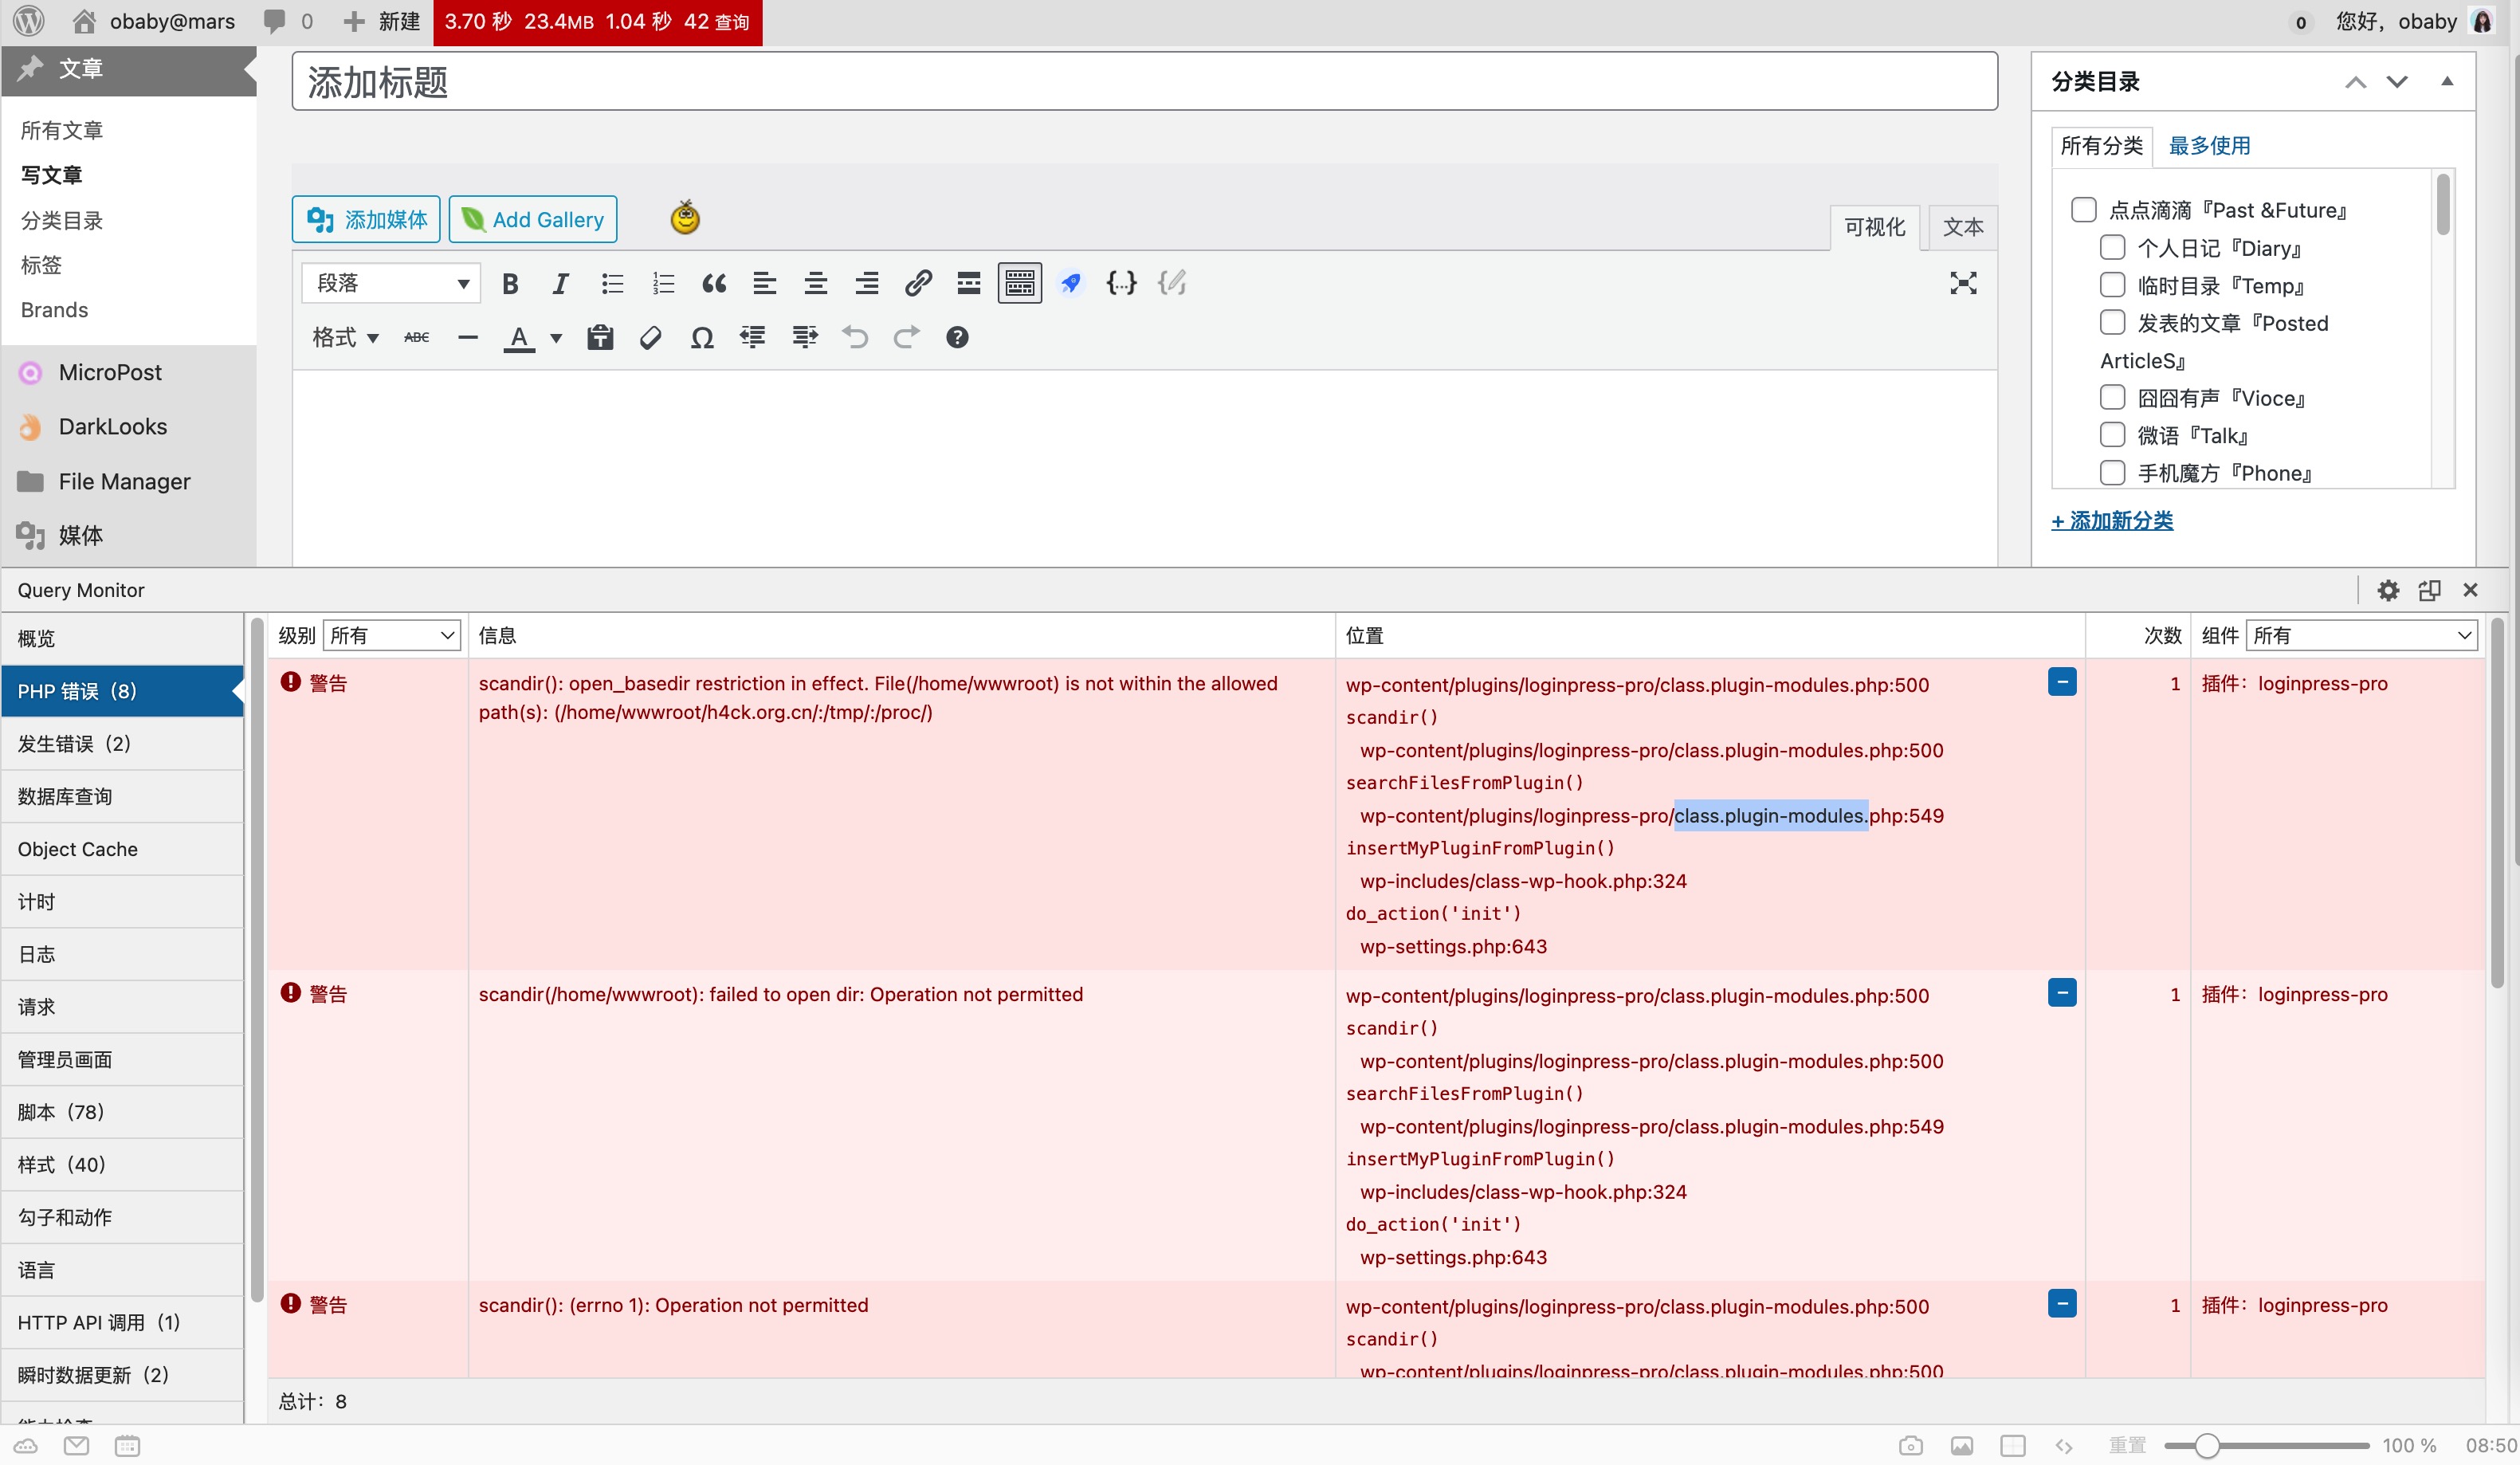Click the editor help question mark icon

pyautogui.click(x=957, y=338)
